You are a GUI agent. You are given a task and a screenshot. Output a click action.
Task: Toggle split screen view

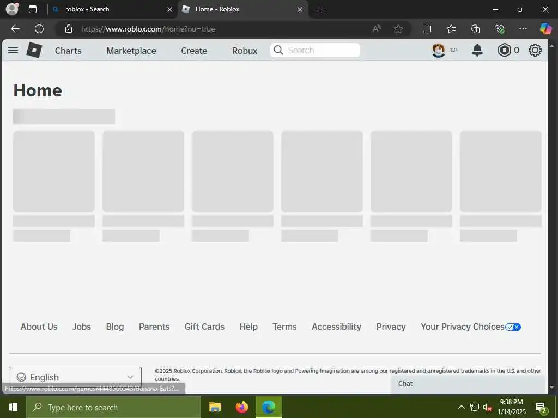tap(427, 29)
